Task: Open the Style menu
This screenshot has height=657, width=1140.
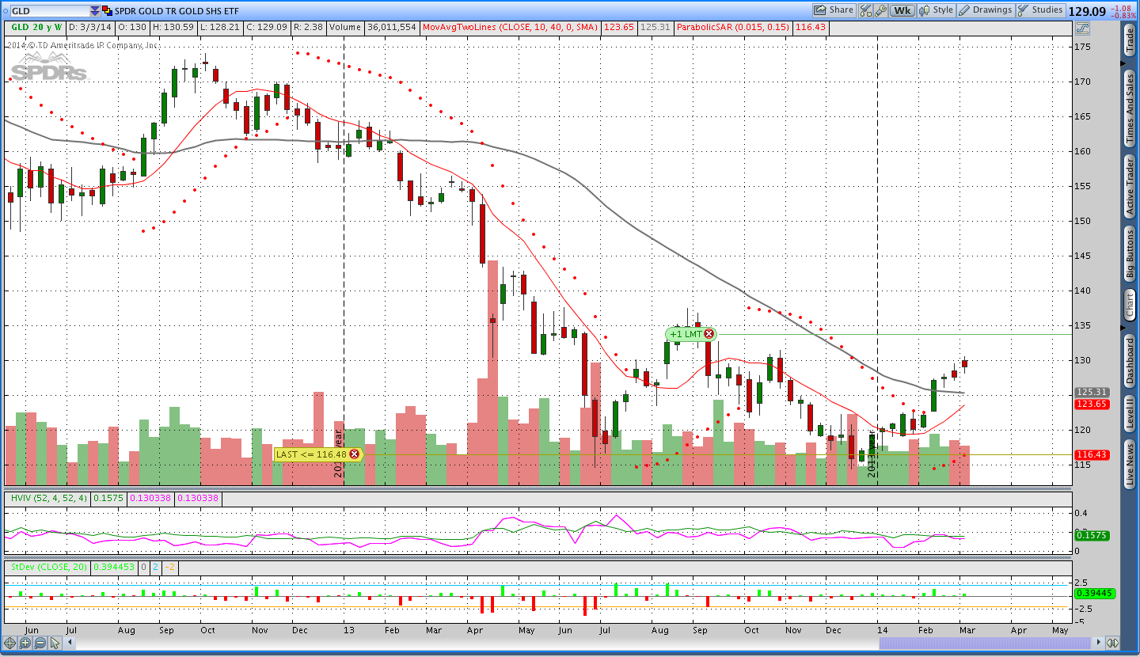Action: (x=936, y=10)
